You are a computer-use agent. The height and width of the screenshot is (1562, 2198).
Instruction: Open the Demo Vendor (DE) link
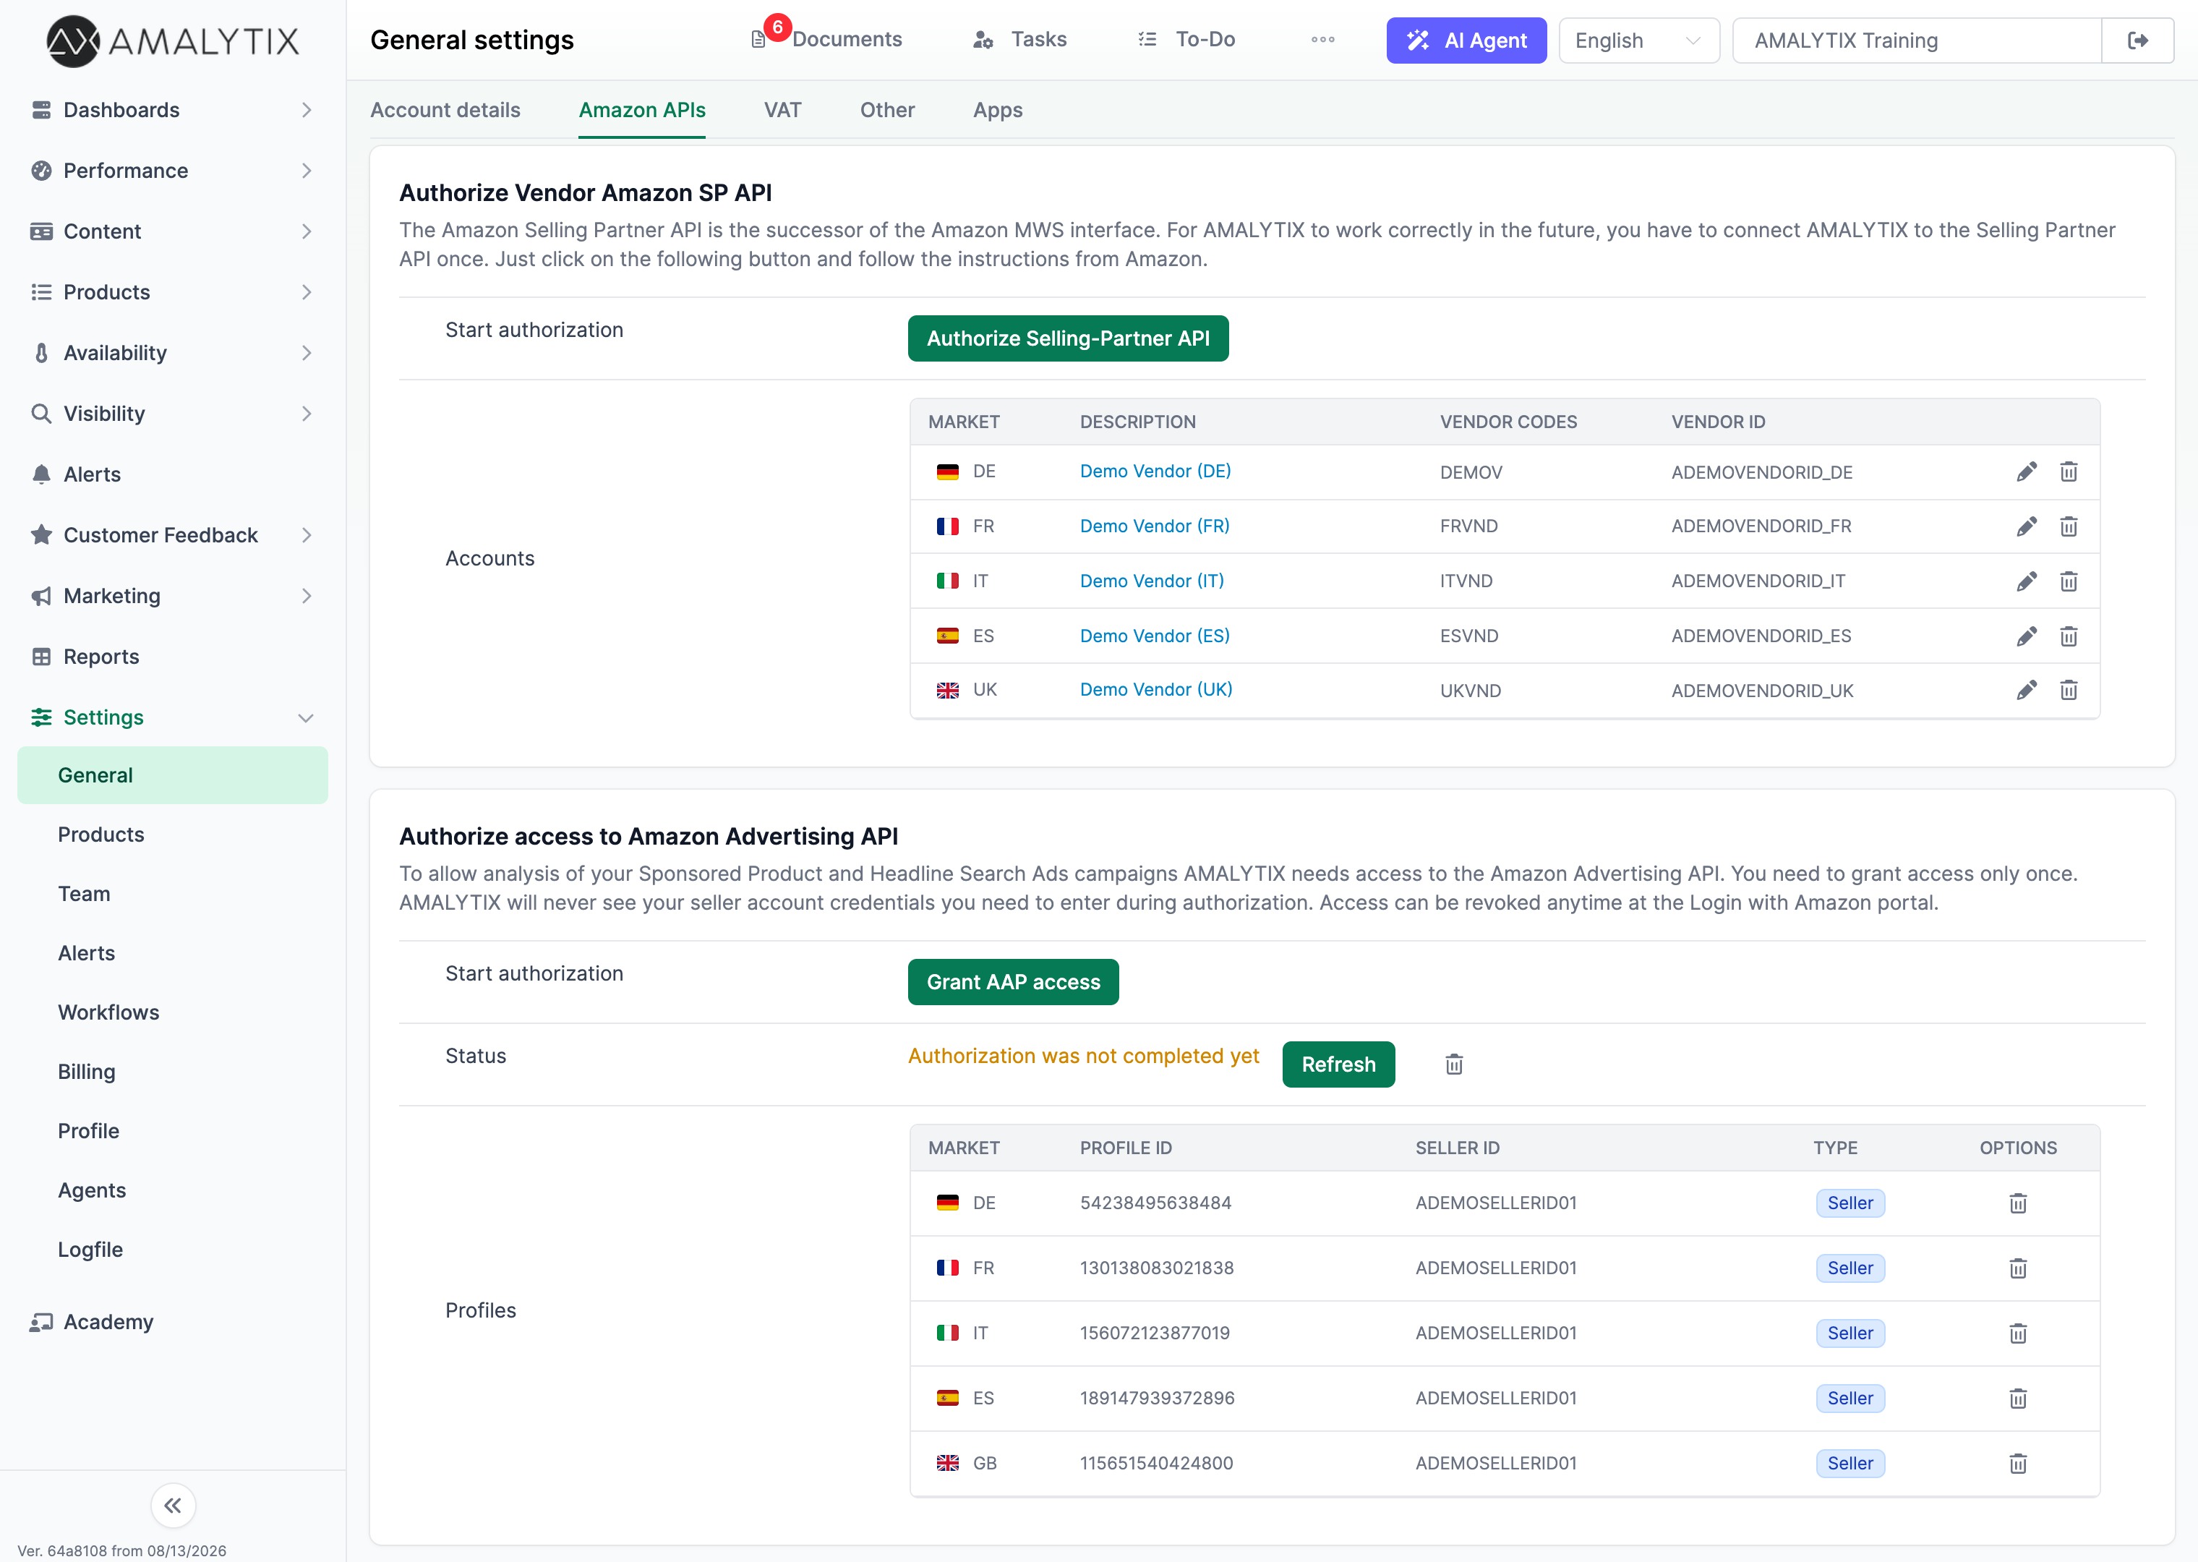[x=1155, y=471]
